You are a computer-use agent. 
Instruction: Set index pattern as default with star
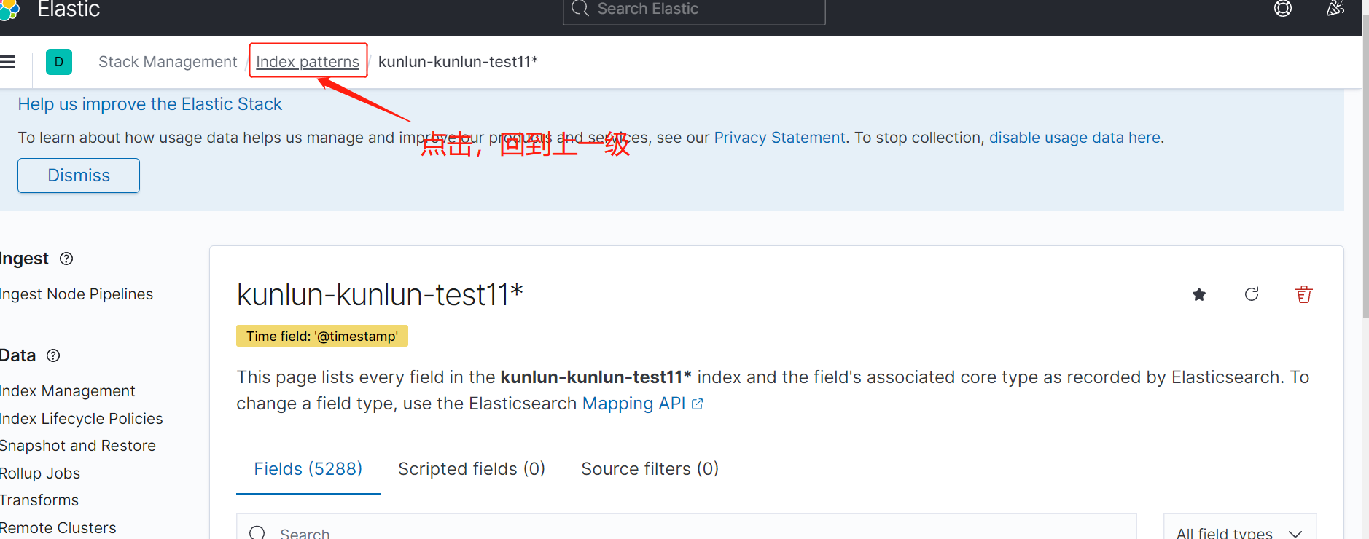click(x=1199, y=294)
